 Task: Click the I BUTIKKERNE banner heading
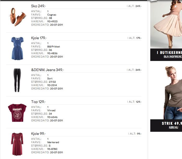click(169, 53)
